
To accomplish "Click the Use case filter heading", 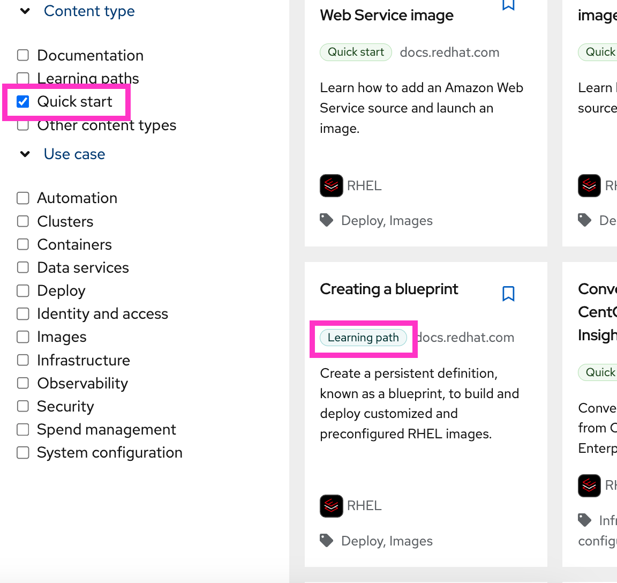I will pos(74,154).
